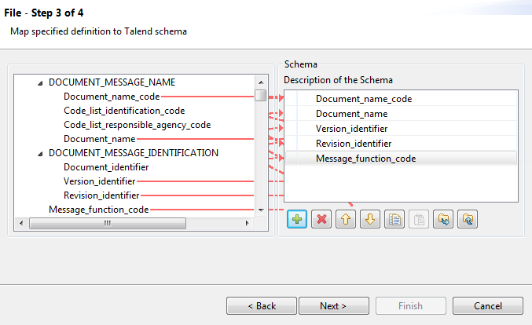This screenshot has width=532, height=325.
Task: Select Code_list_responsible_agency_code in the tree
Action: point(137,125)
